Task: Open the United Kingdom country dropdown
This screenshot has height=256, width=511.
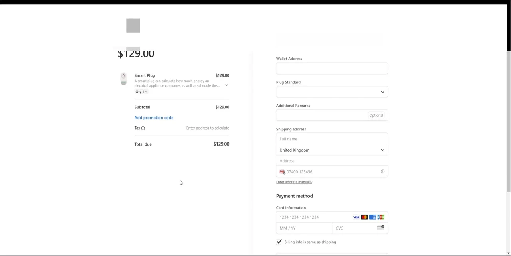Action: 332,150
